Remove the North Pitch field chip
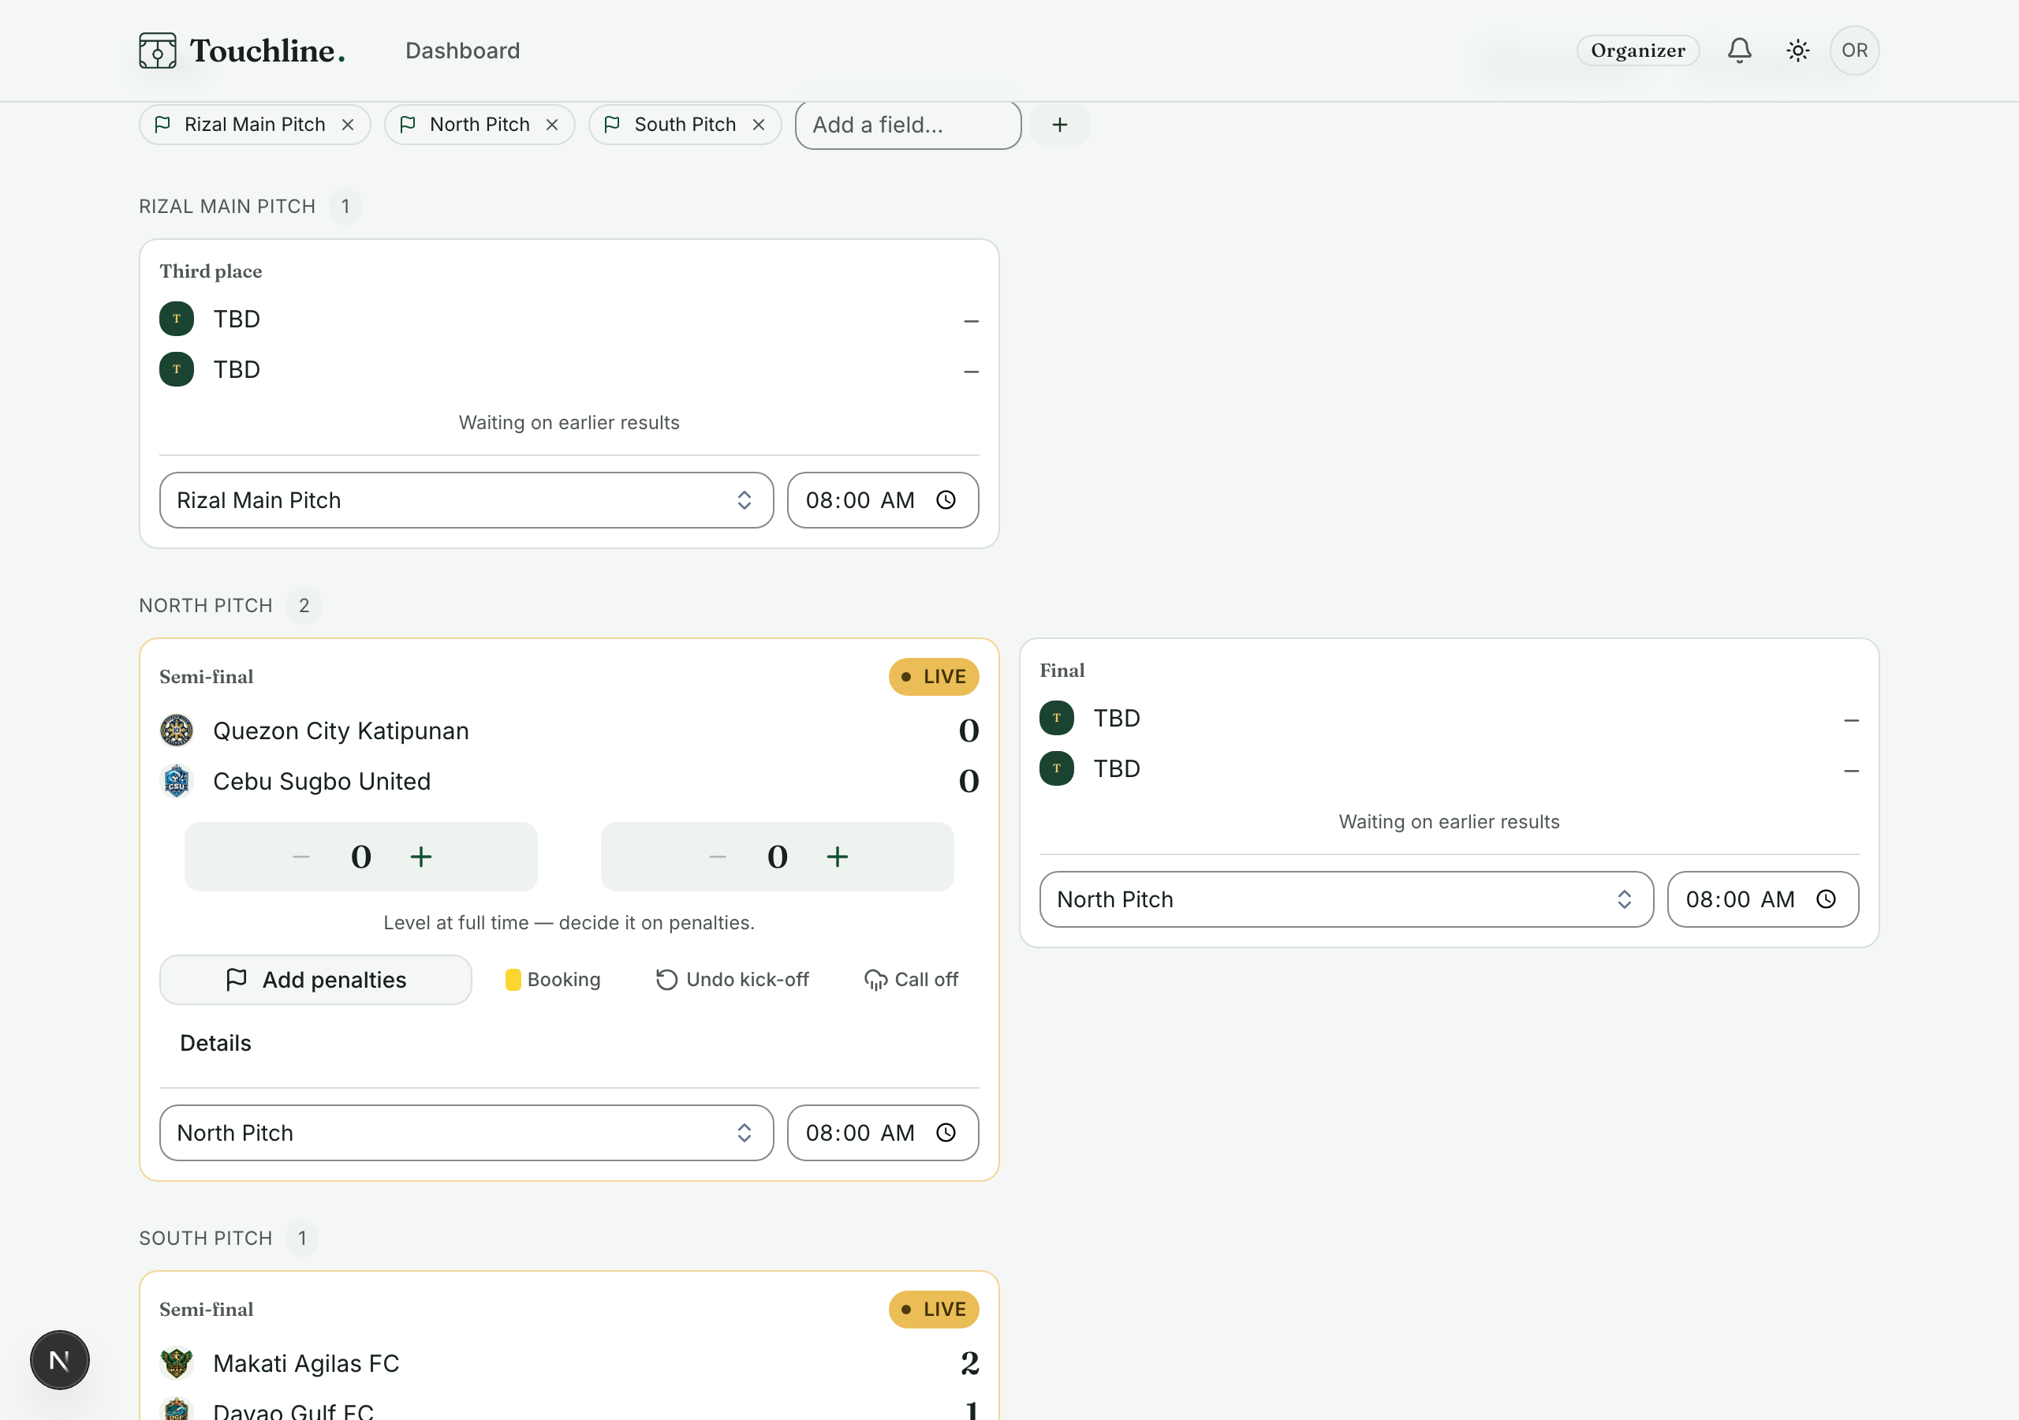 click(552, 125)
